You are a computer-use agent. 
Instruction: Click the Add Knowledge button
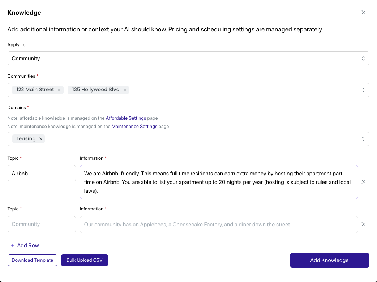point(329,260)
